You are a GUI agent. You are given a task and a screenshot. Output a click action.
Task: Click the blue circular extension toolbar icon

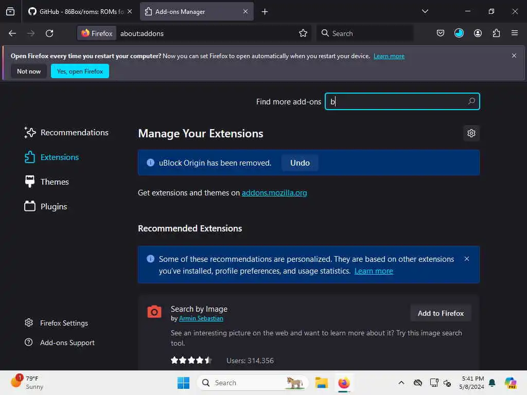459,33
